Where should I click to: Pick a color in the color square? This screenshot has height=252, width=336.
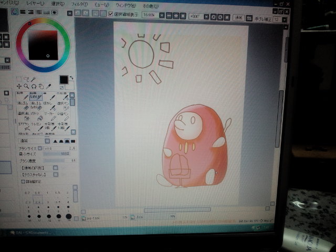point(43,45)
